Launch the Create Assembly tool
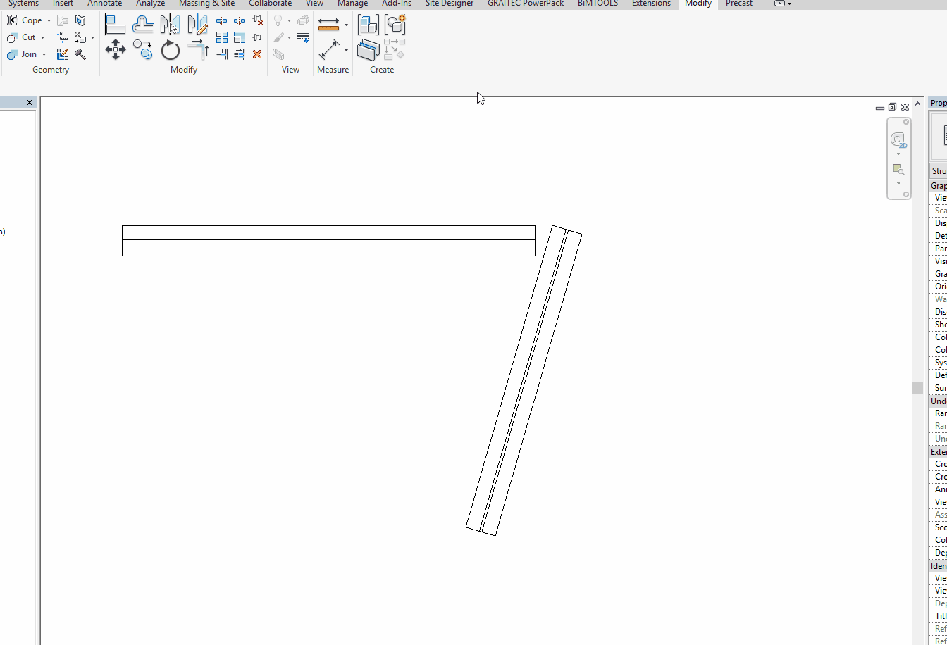 [367, 25]
